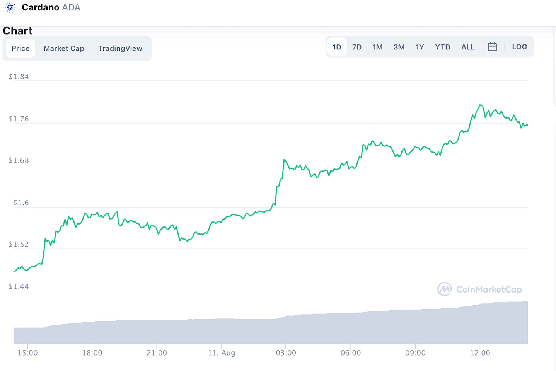Click the Cardano ADA title text
This screenshot has height=371, width=556.
pos(51,7)
